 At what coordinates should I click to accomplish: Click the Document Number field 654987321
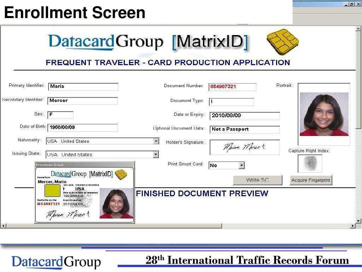pyautogui.click(x=232, y=87)
